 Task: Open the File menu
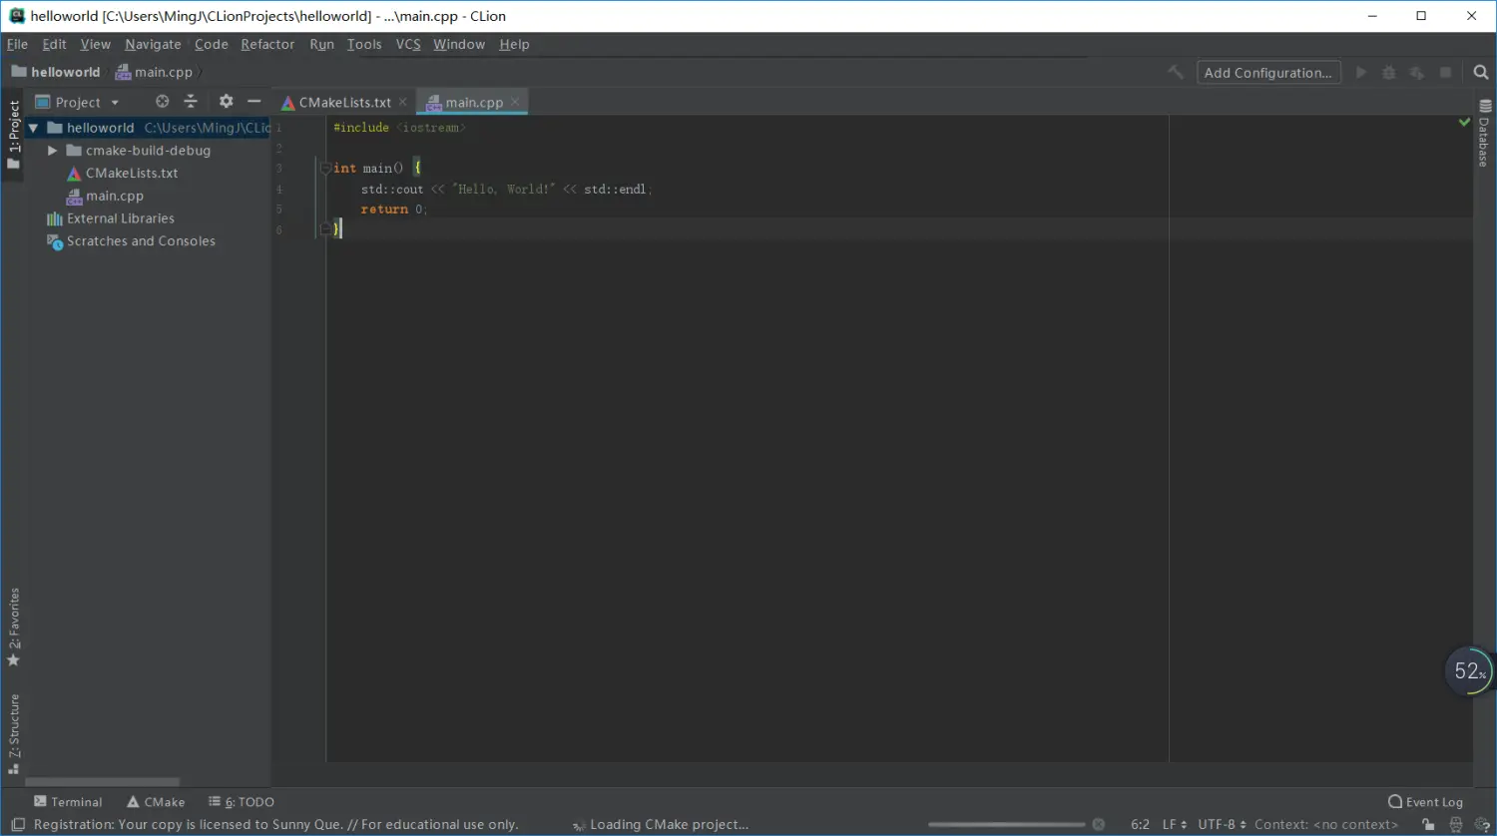point(17,44)
